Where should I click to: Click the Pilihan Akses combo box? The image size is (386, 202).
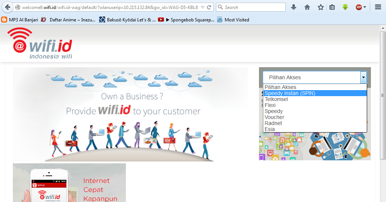pyautogui.click(x=315, y=77)
